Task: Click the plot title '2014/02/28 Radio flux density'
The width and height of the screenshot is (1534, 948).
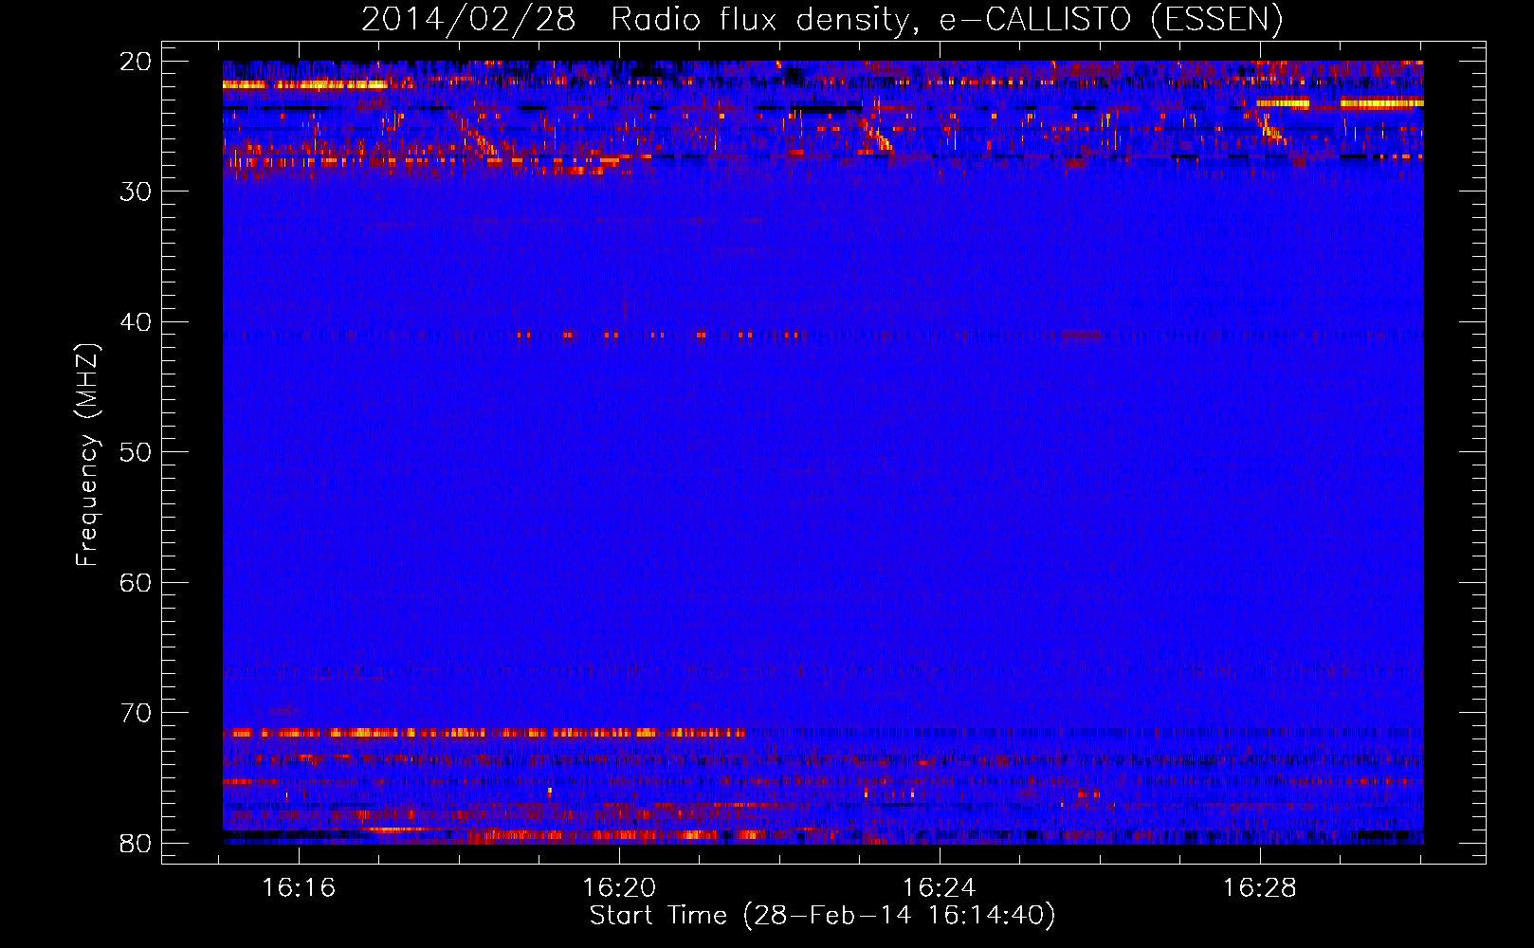Action: [821, 19]
